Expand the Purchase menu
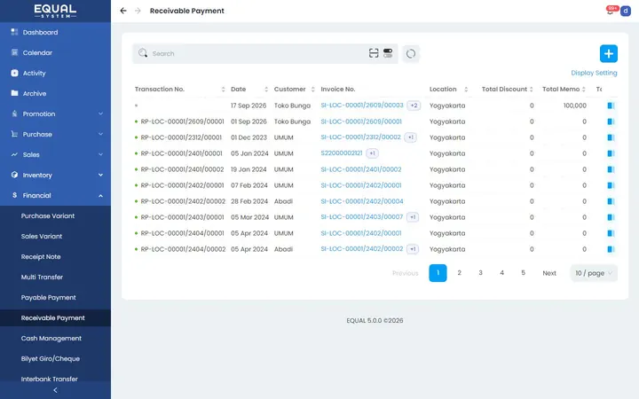The image size is (639, 399). [x=55, y=134]
